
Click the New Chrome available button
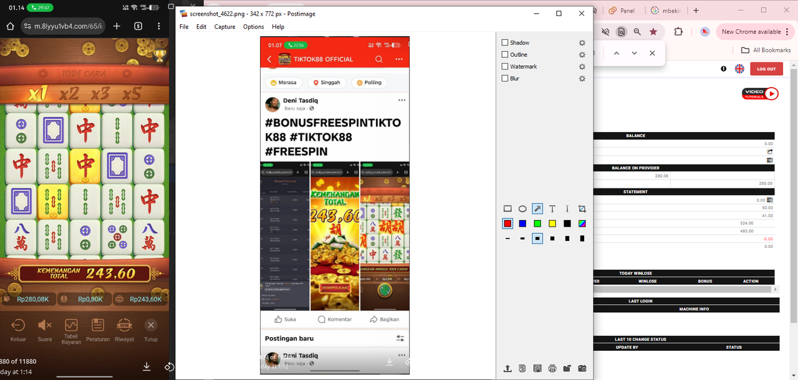[754, 32]
